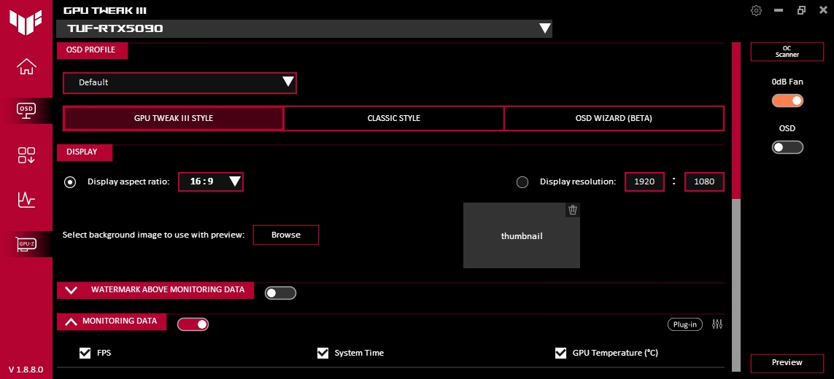Open monitoring data sliders settings icon
The width and height of the screenshot is (834, 379).
pyautogui.click(x=717, y=324)
